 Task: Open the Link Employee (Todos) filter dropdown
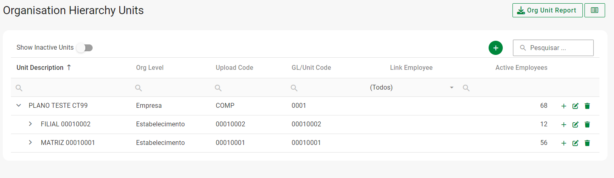pos(412,88)
